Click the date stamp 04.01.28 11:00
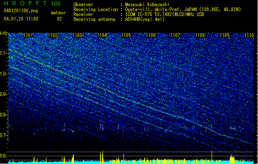This screenshot has height=164, width=258. pyautogui.click(x=21, y=19)
